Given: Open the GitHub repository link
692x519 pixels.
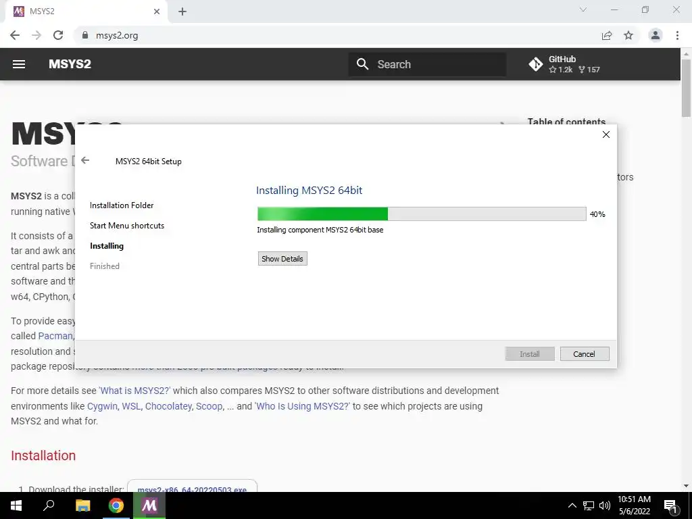Looking at the screenshot, I should click(x=564, y=64).
